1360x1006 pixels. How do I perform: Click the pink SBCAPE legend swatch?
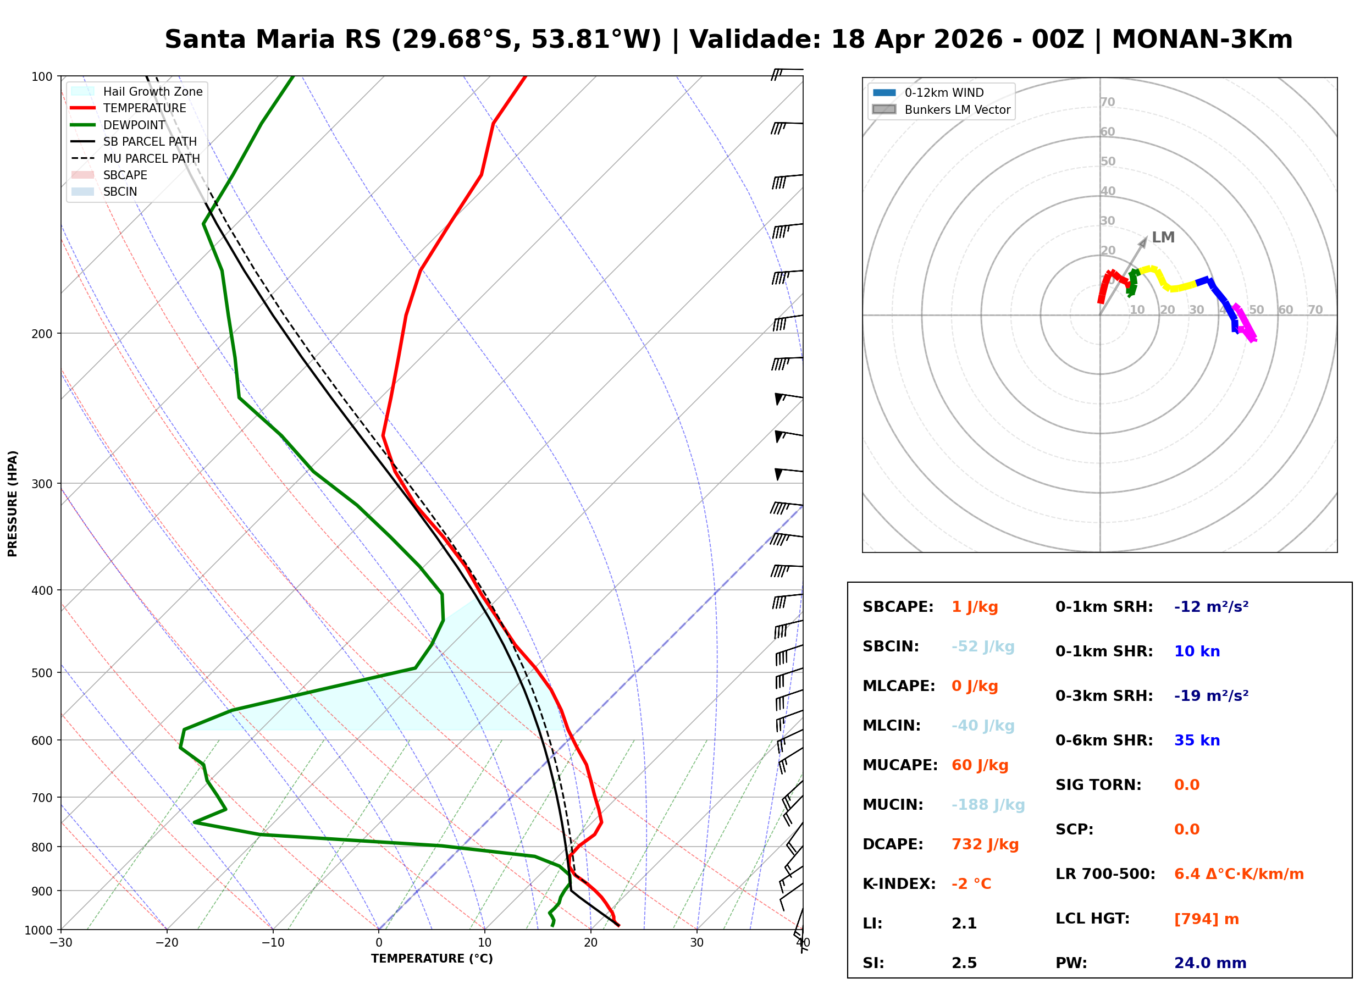click(x=83, y=175)
